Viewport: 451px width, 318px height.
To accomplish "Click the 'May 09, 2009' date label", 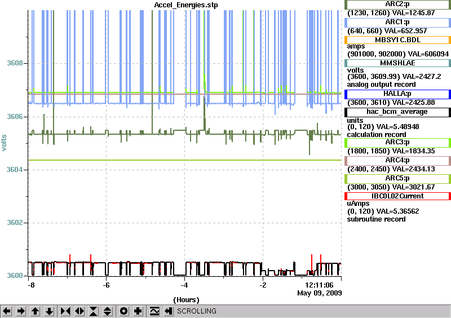I will click(x=320, y=293).
